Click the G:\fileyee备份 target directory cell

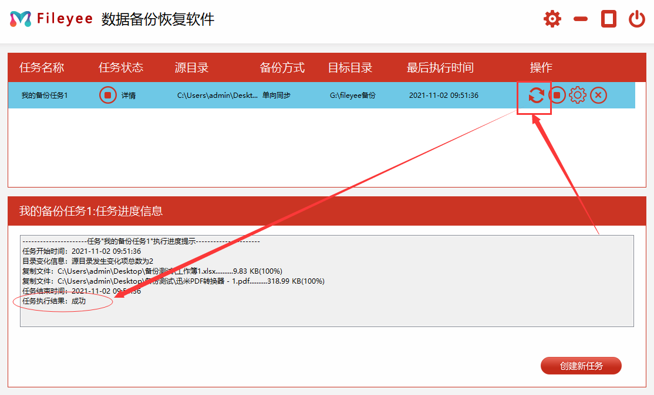pyautogui.click(x=352, y=96)
